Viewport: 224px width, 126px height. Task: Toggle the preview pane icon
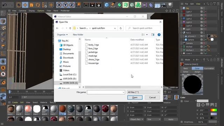tap(153, 35)
